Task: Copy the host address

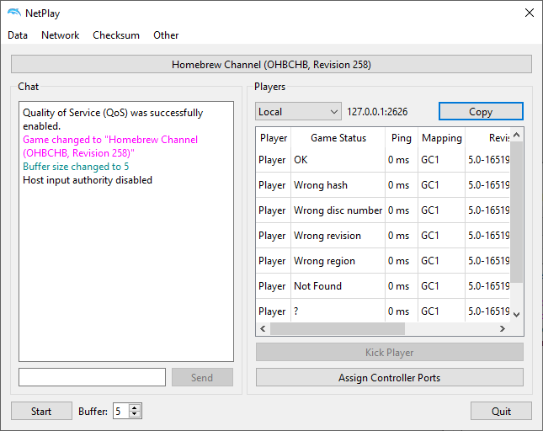Action: (481, 111)
